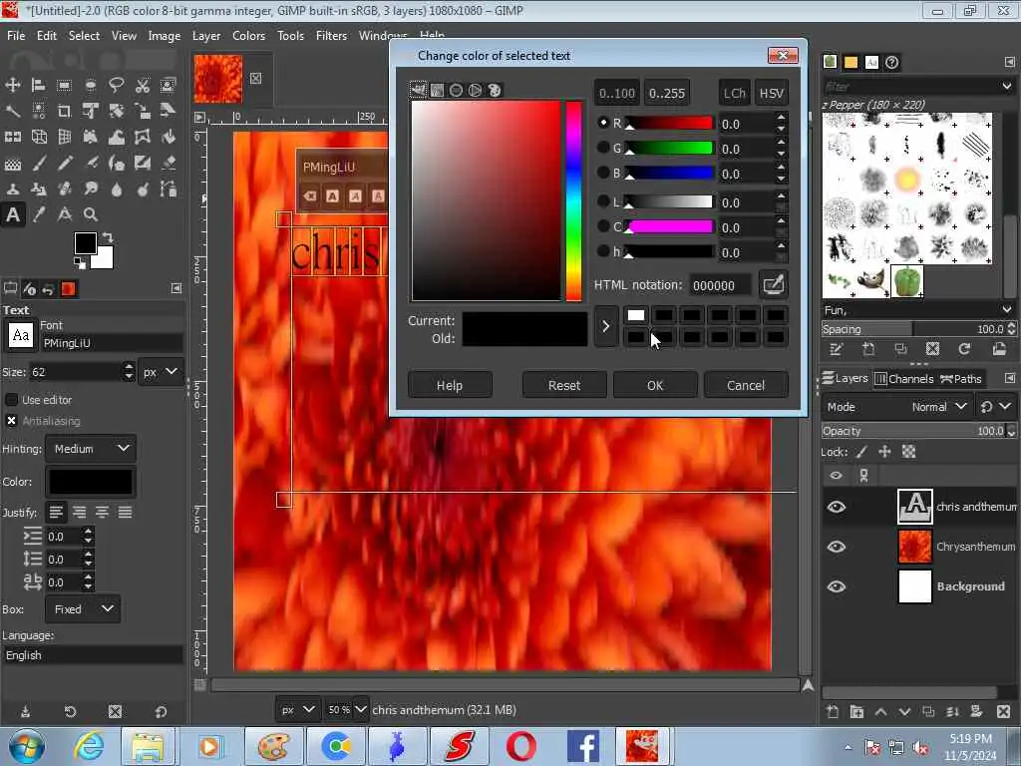Select the G channel radio button
The width and height of the screenshot is (1021, 766).
[603, 148]
